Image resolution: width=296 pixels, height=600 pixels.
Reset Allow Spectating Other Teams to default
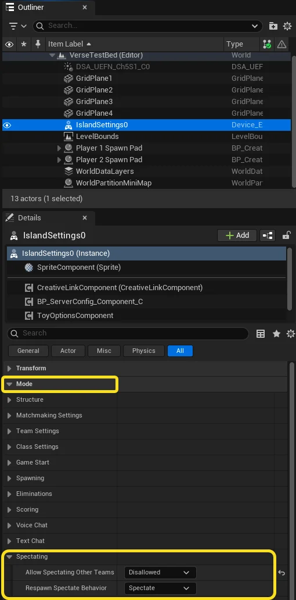tap(281, 573)
